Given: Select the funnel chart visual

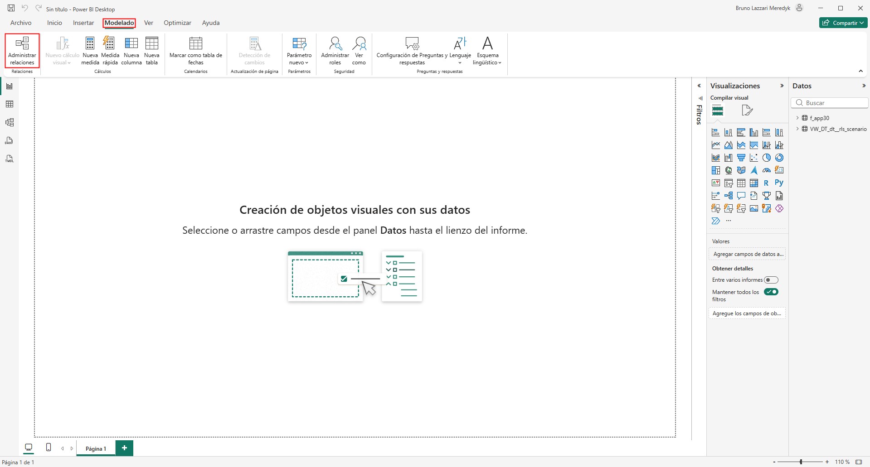Looking at the screenshot, I should point(741,158).
